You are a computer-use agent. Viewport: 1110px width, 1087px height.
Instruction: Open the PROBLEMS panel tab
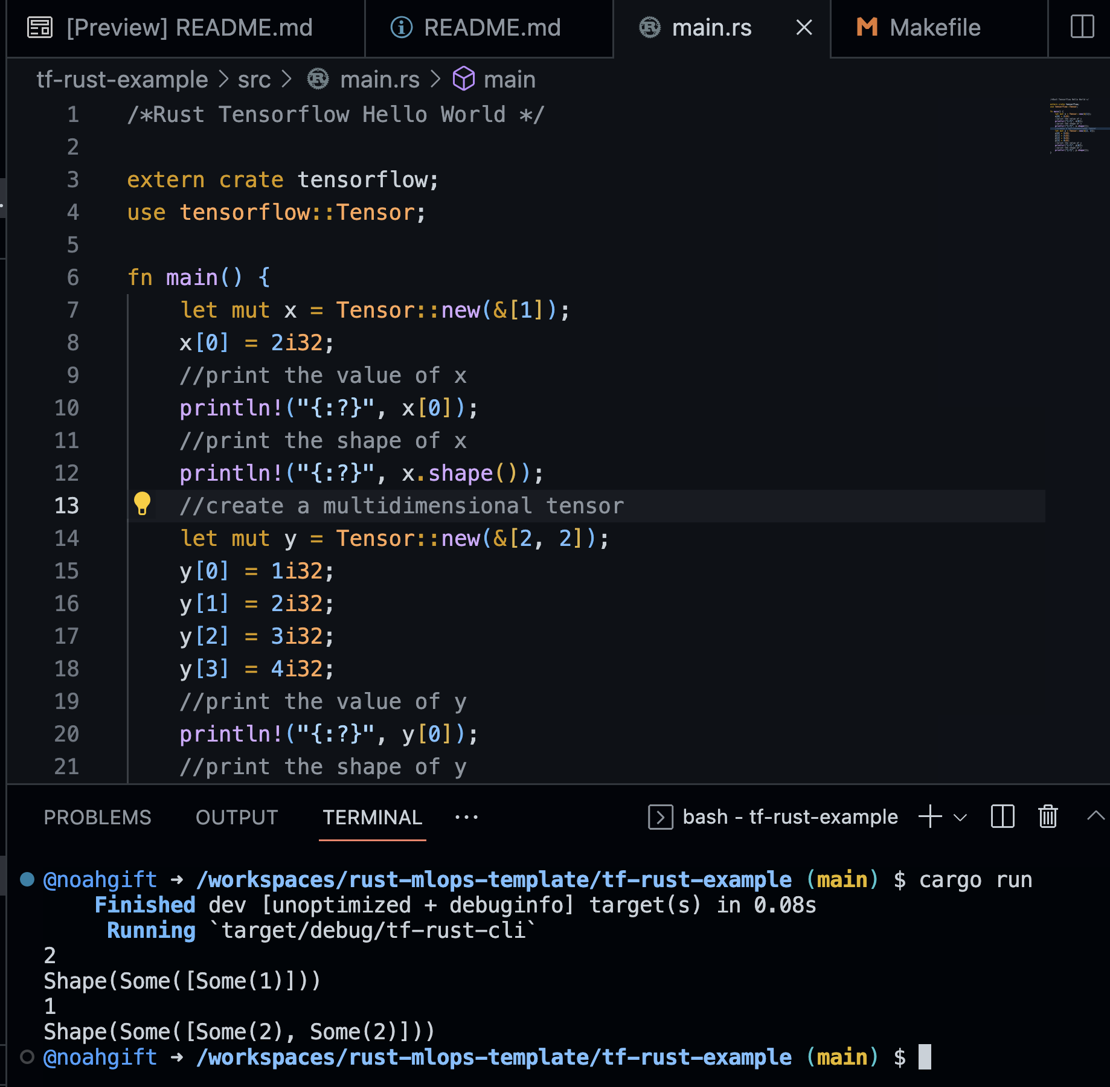(x=97, y=818)
